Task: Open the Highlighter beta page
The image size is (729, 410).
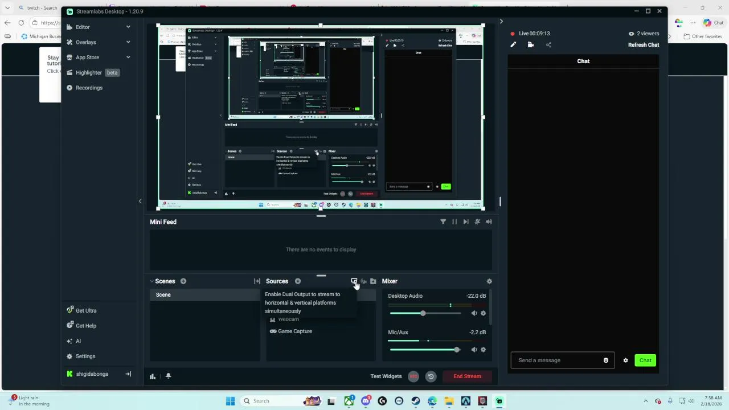Action: click(92, 73)
